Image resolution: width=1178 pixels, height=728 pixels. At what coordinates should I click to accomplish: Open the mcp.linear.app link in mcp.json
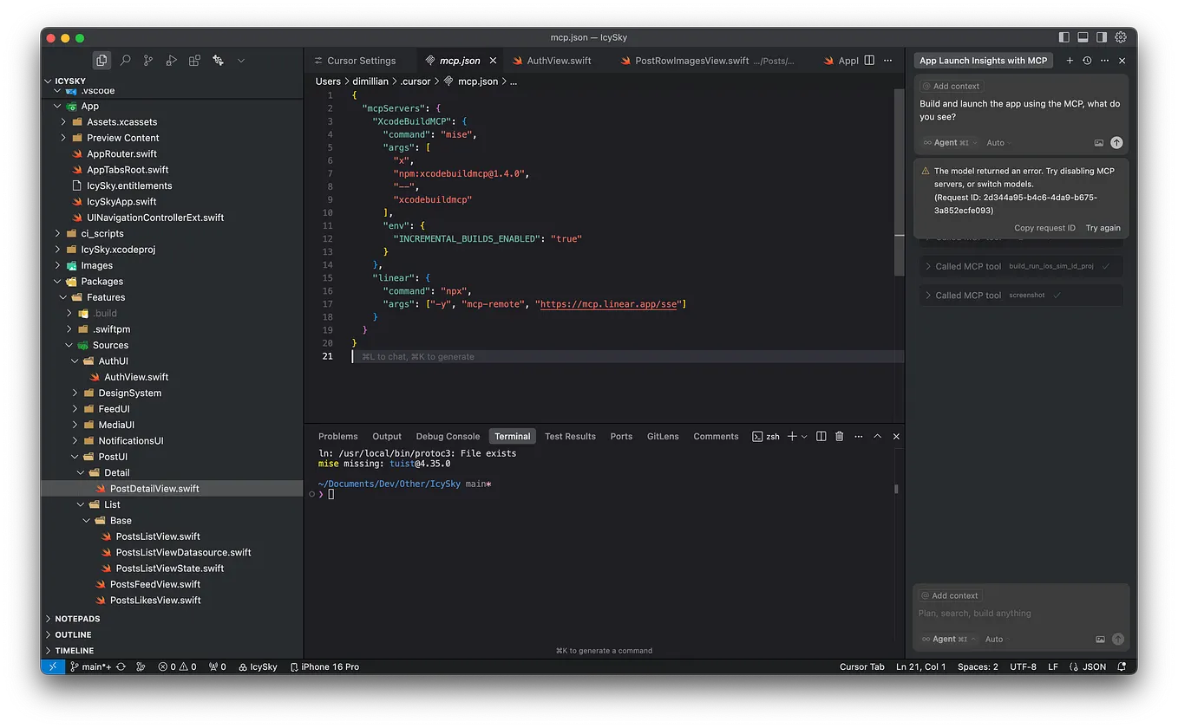(610, 303)
